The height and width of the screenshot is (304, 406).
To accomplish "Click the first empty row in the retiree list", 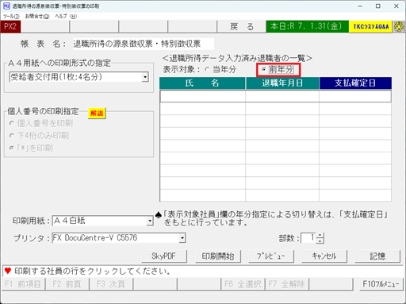I will click(x=275, y=96).
